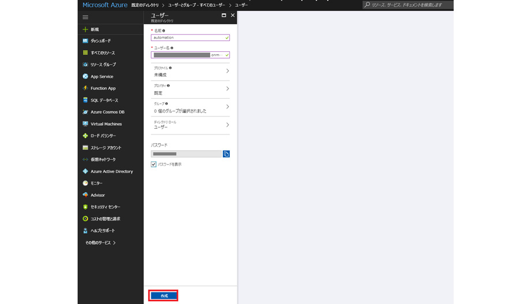Image resolution: width=531 pixels, height=304 pixels.
Task: Close the ユーザー blade
Action: [233, 15]
